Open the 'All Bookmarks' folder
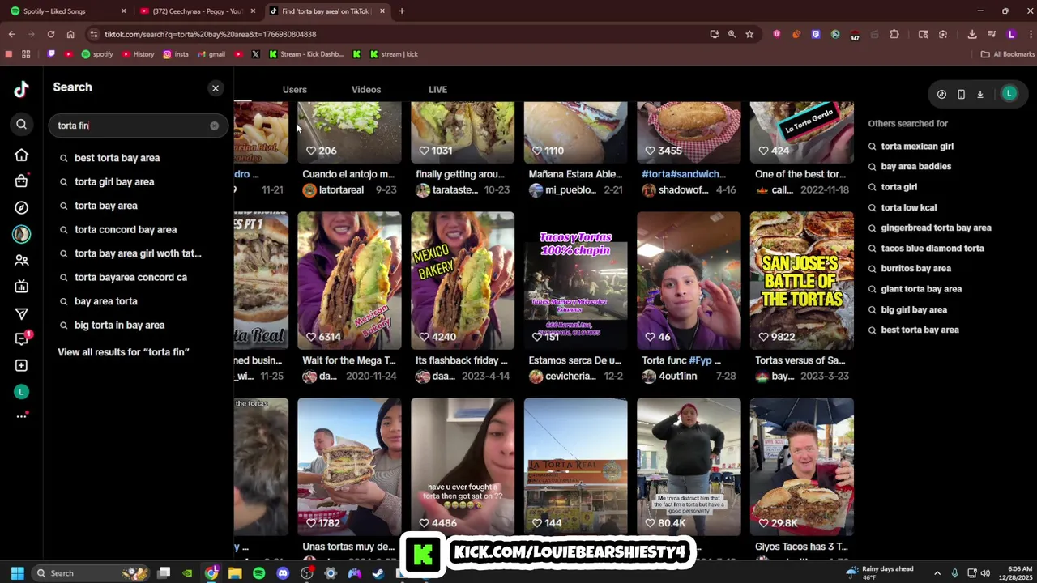 tap(1008, 54)
